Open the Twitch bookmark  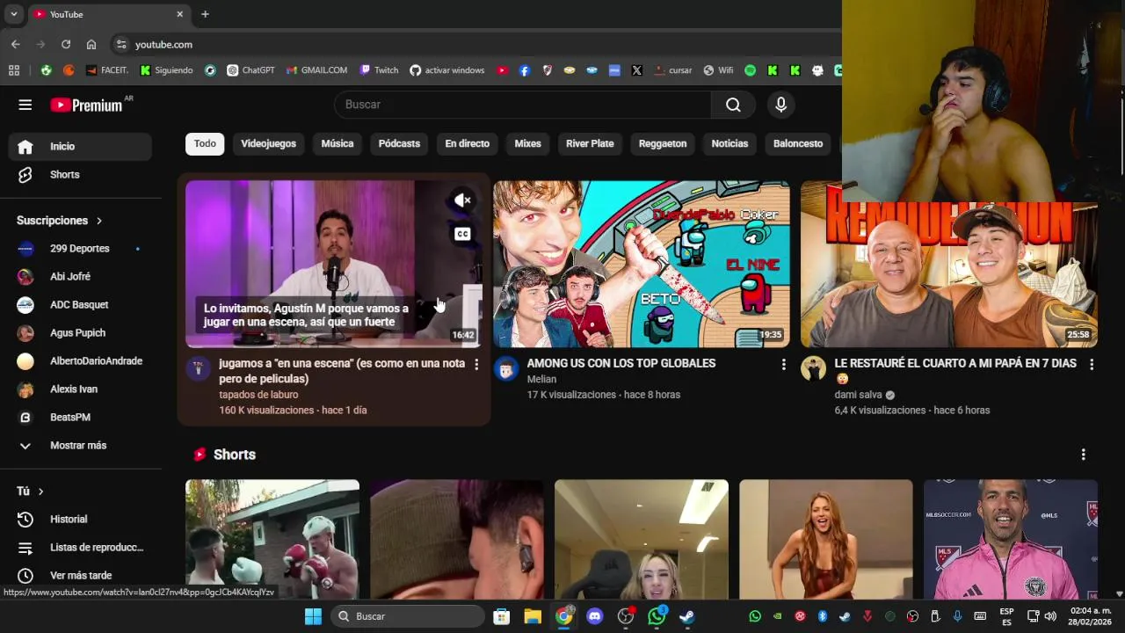point(378,70)
